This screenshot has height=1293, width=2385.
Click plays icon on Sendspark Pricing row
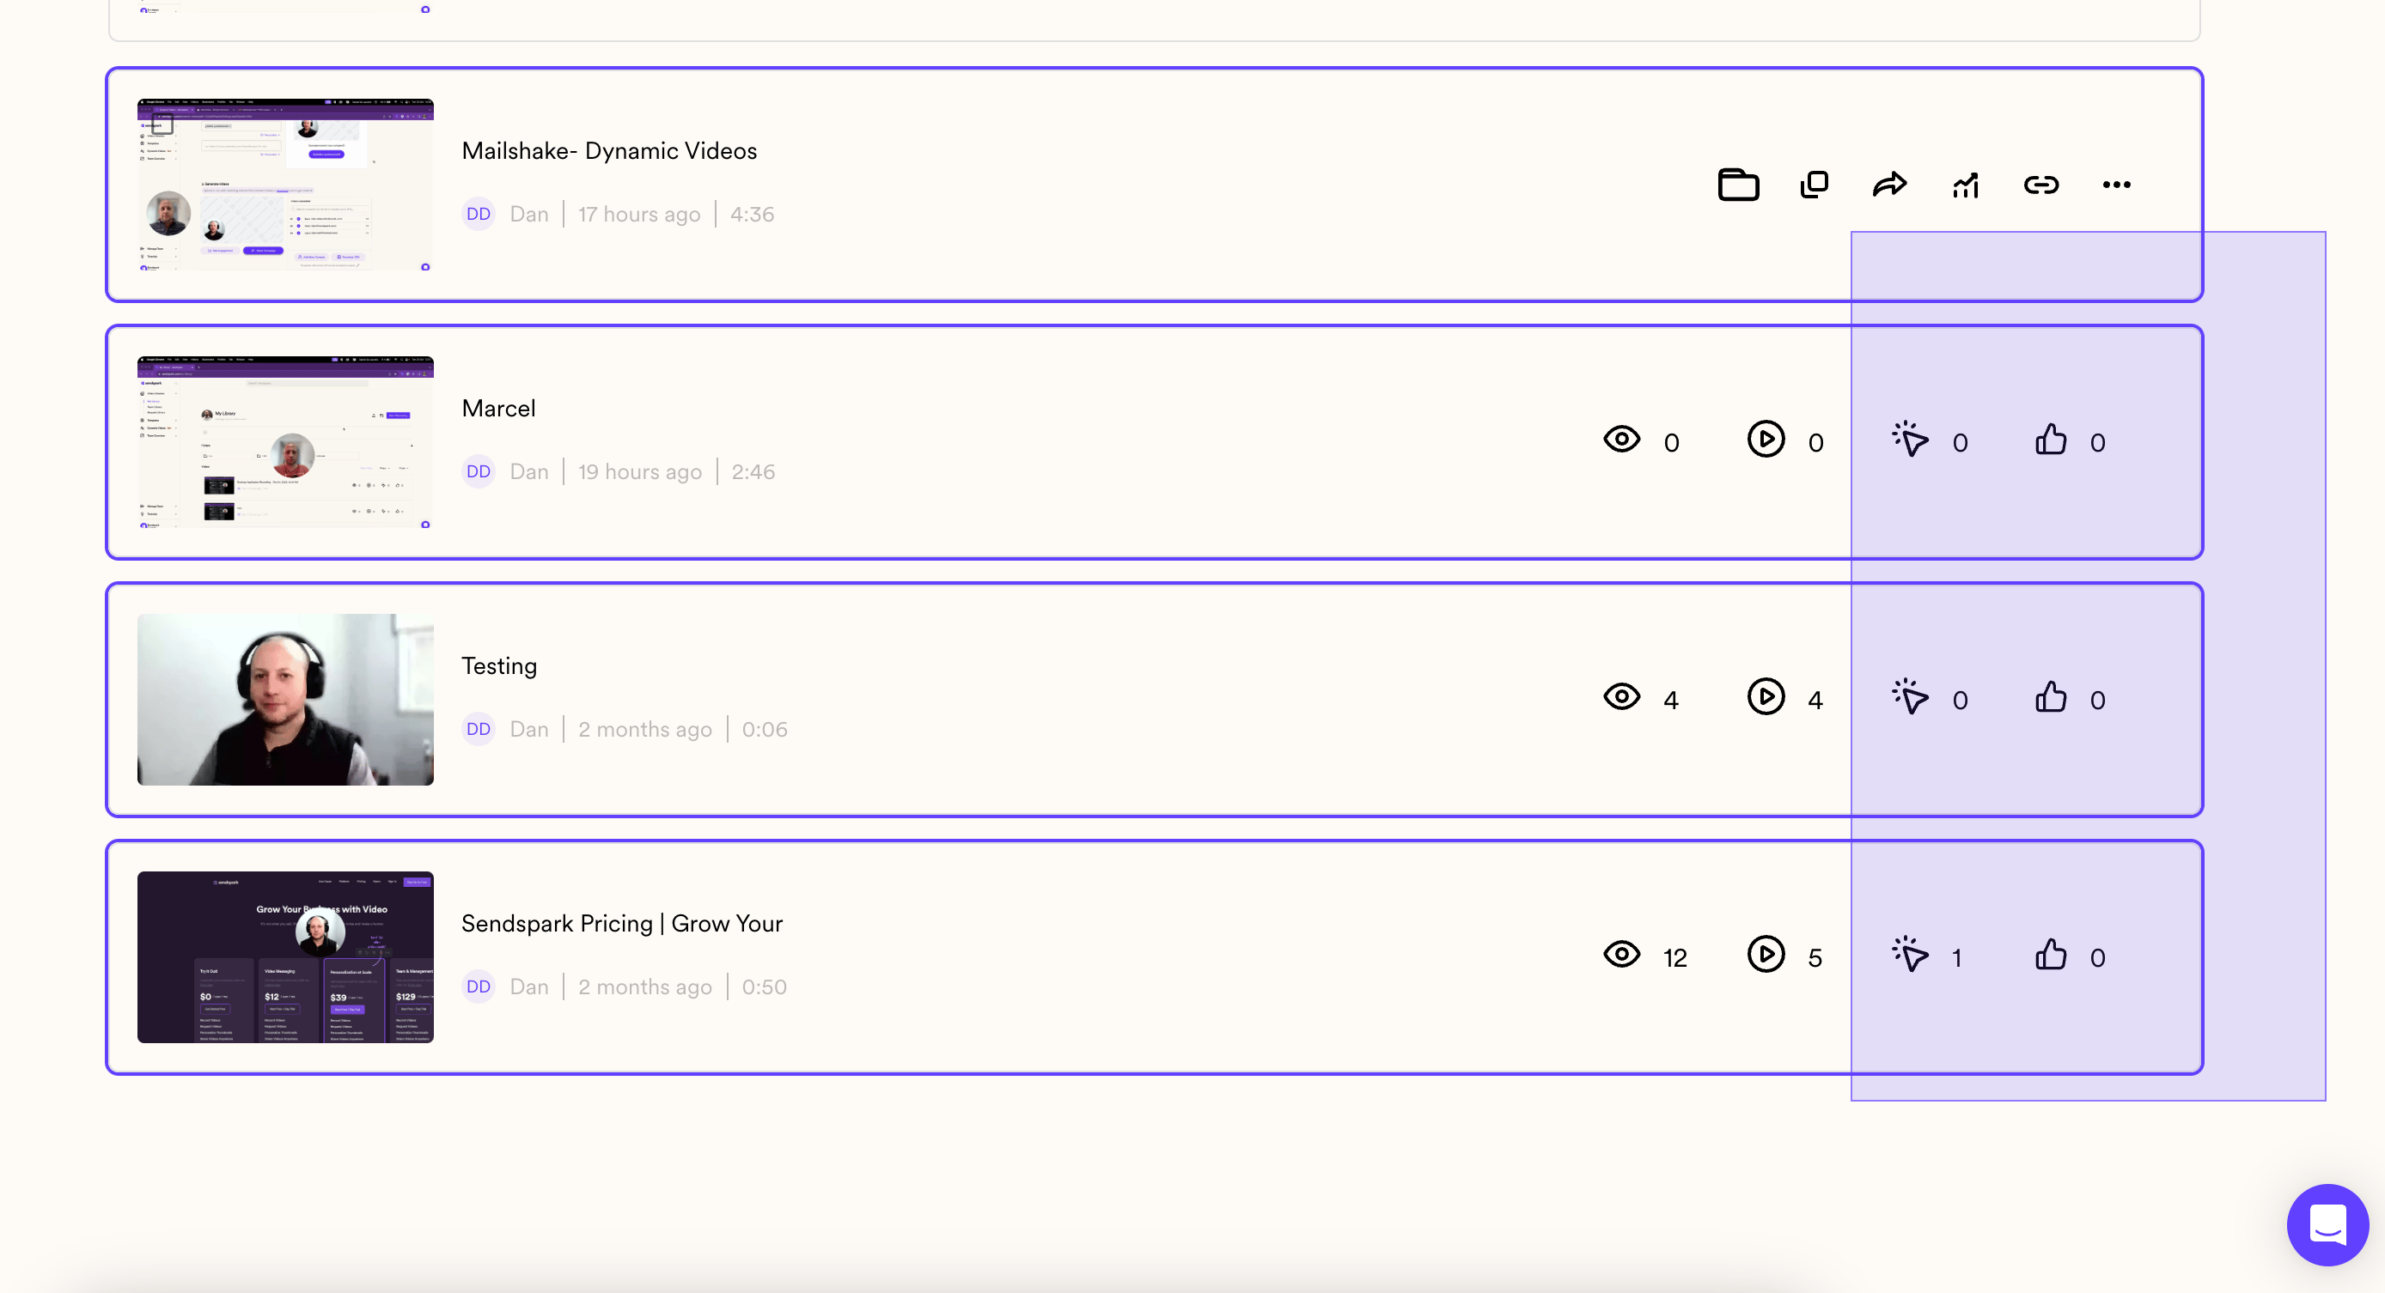pyautogui.click(x=1766, y=953)
